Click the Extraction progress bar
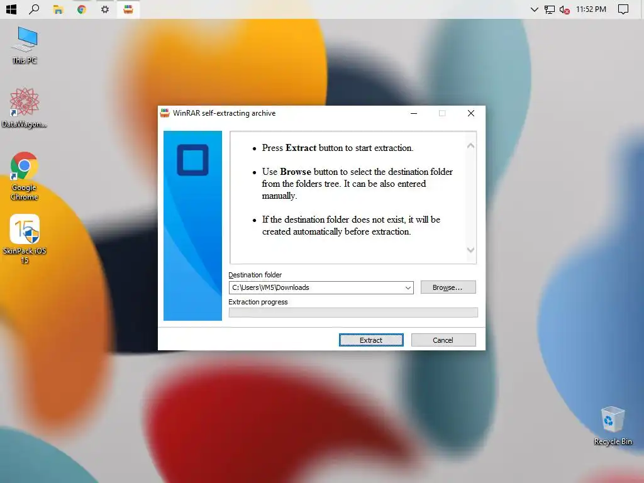644x483 pixels. [353, 313]
